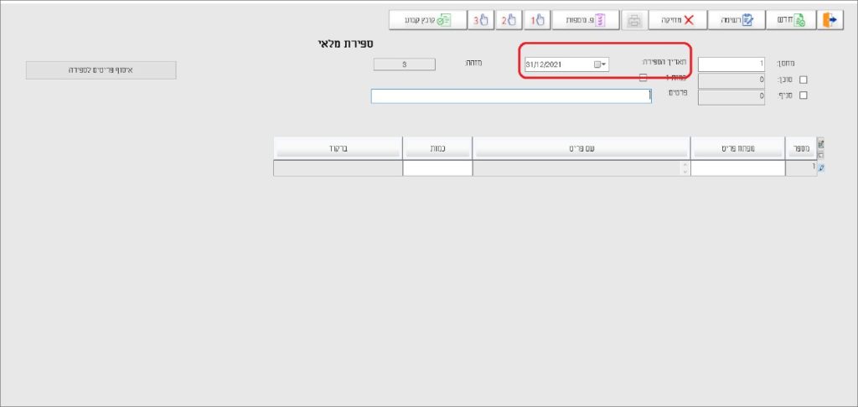Click the מזהה field showing S
This screenshot has width=858, height=407.
pyautogui.click(x=405, y=64)
